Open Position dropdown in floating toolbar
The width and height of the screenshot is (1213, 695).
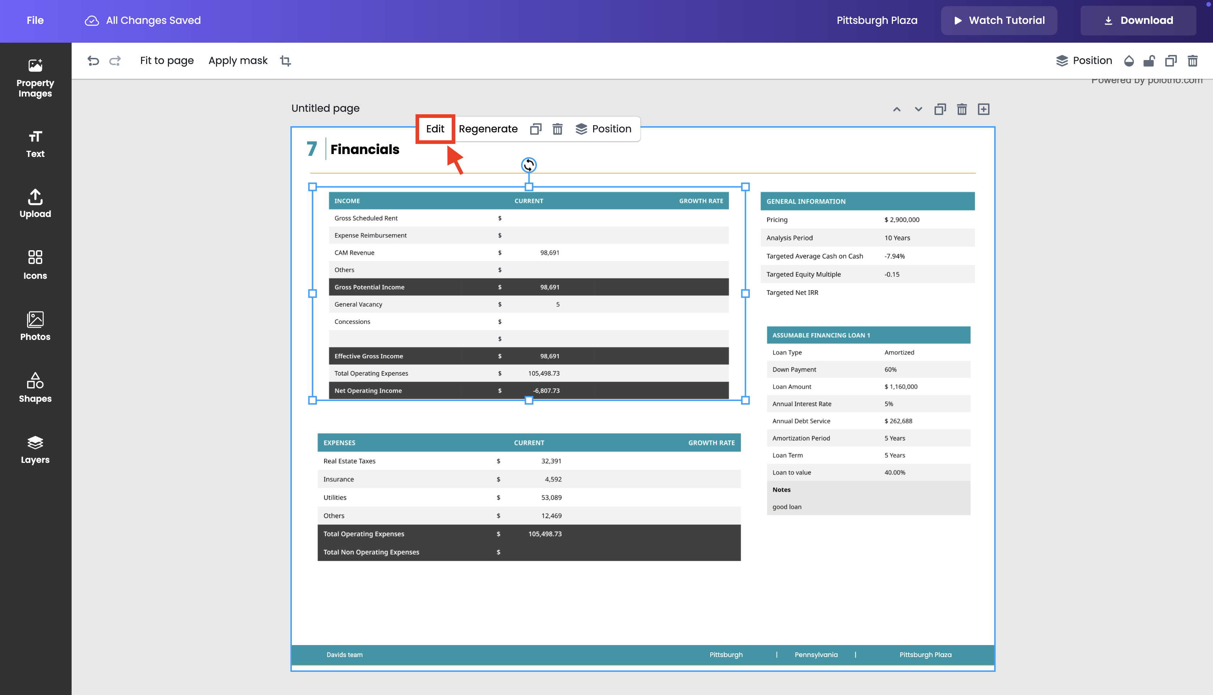[x=603, y=129]
